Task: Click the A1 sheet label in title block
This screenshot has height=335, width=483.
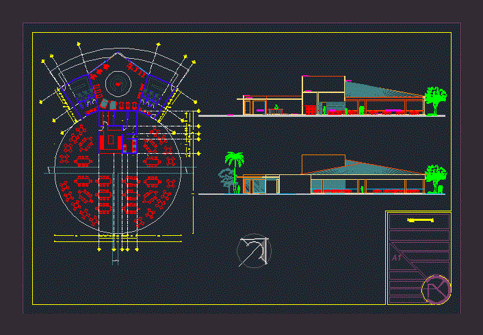Action: click(397, 258)
